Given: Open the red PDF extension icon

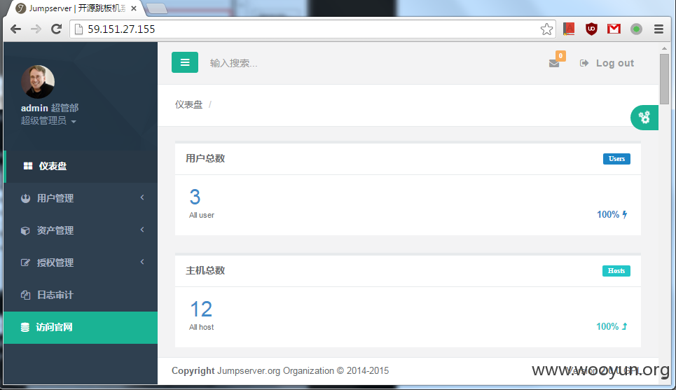Looking at the screenshot, I should (x=569, y=29).
